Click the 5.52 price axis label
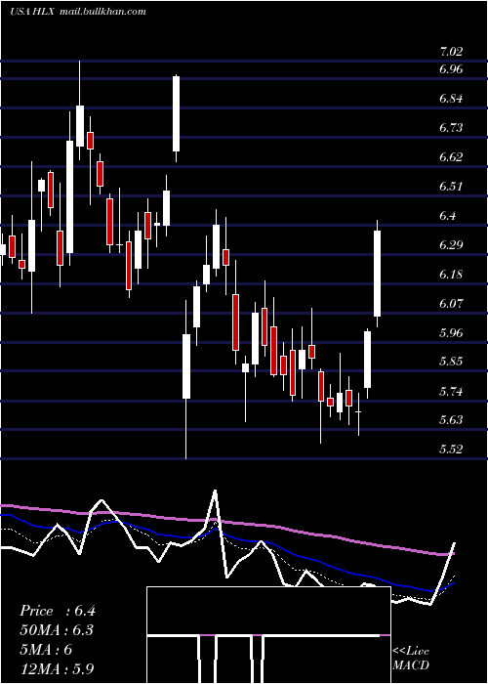The image size is (488, 684). click(x=451, y=449)
